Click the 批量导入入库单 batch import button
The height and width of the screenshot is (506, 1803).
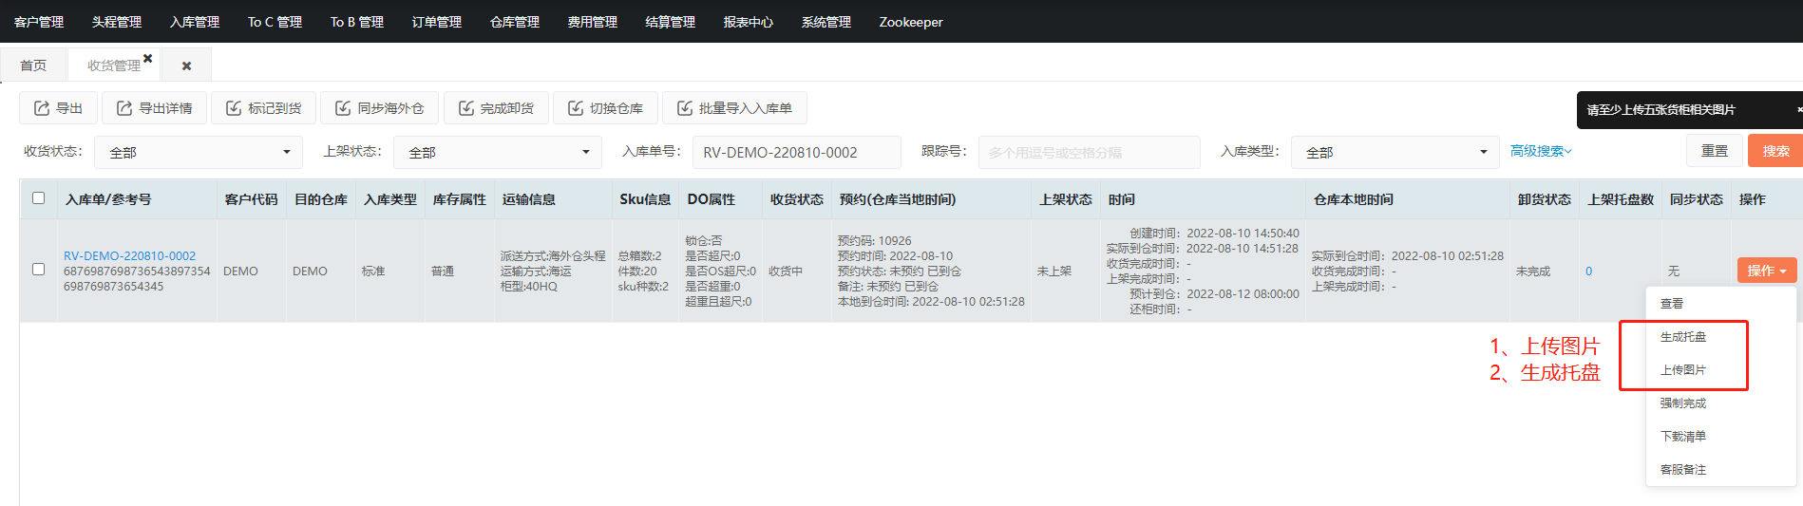point(734,108)
